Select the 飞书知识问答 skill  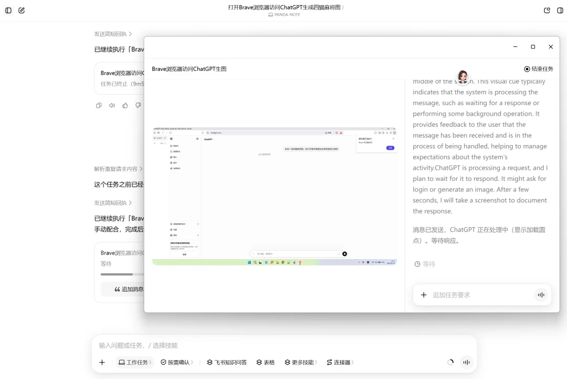pos(227,362)
